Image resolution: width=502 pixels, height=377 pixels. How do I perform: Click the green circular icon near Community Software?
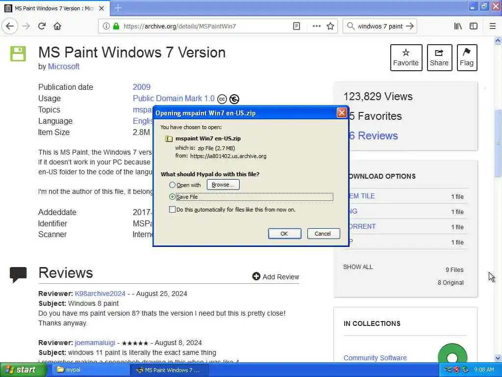[x=452, y=353]
